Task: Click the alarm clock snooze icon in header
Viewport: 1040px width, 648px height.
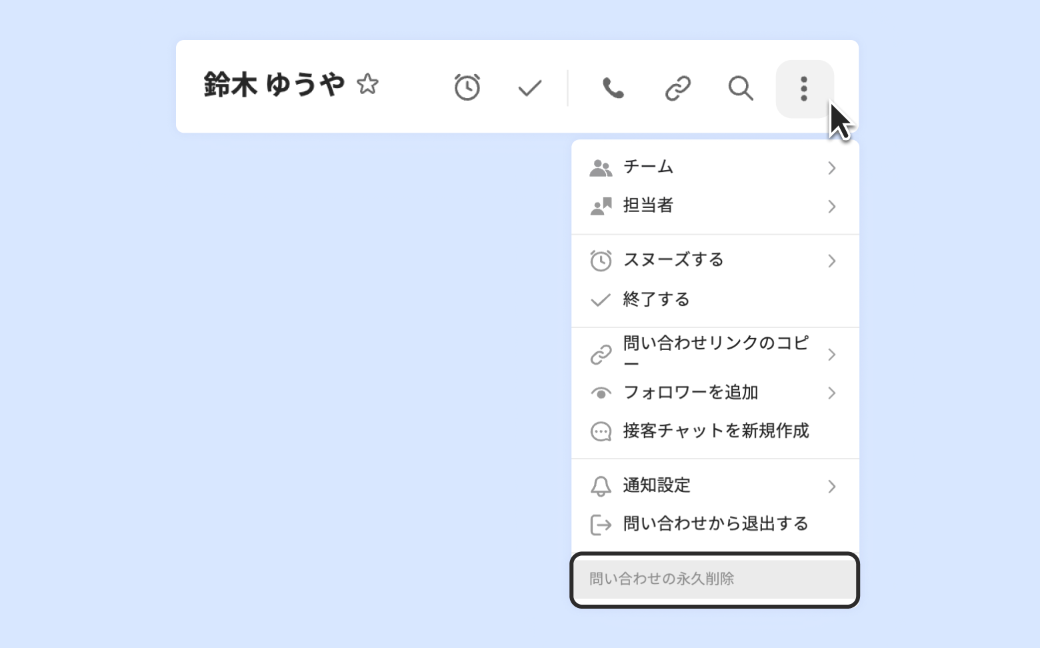Action: (x=467, y=87)
